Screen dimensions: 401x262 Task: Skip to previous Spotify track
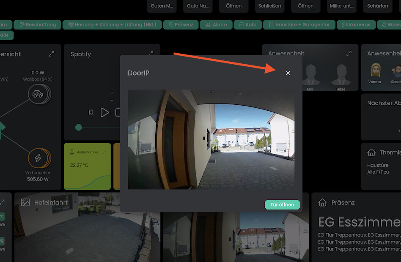91,112
